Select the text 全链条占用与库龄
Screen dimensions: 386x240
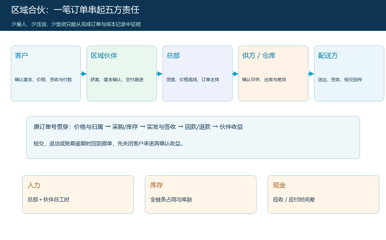point(171,199)
